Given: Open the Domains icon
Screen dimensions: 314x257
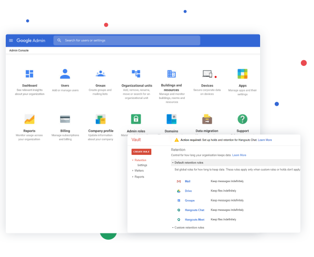Looking at the screenshot, I should pos(172,119).
